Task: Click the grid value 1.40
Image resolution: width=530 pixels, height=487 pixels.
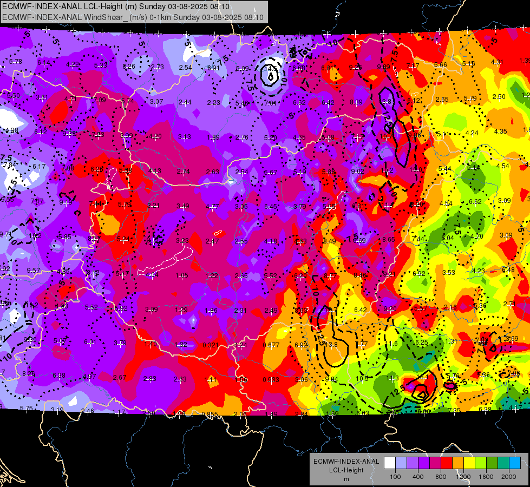Action: pos(151,344)
